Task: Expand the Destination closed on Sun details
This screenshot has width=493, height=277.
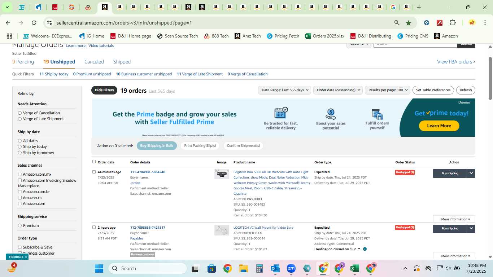Action: coord(337,249)
